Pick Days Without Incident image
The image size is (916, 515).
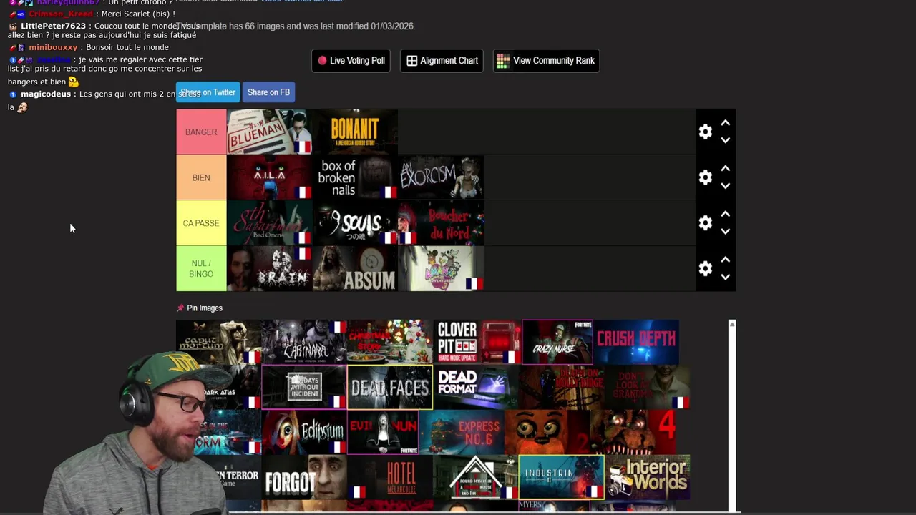[x=304, y=387]
